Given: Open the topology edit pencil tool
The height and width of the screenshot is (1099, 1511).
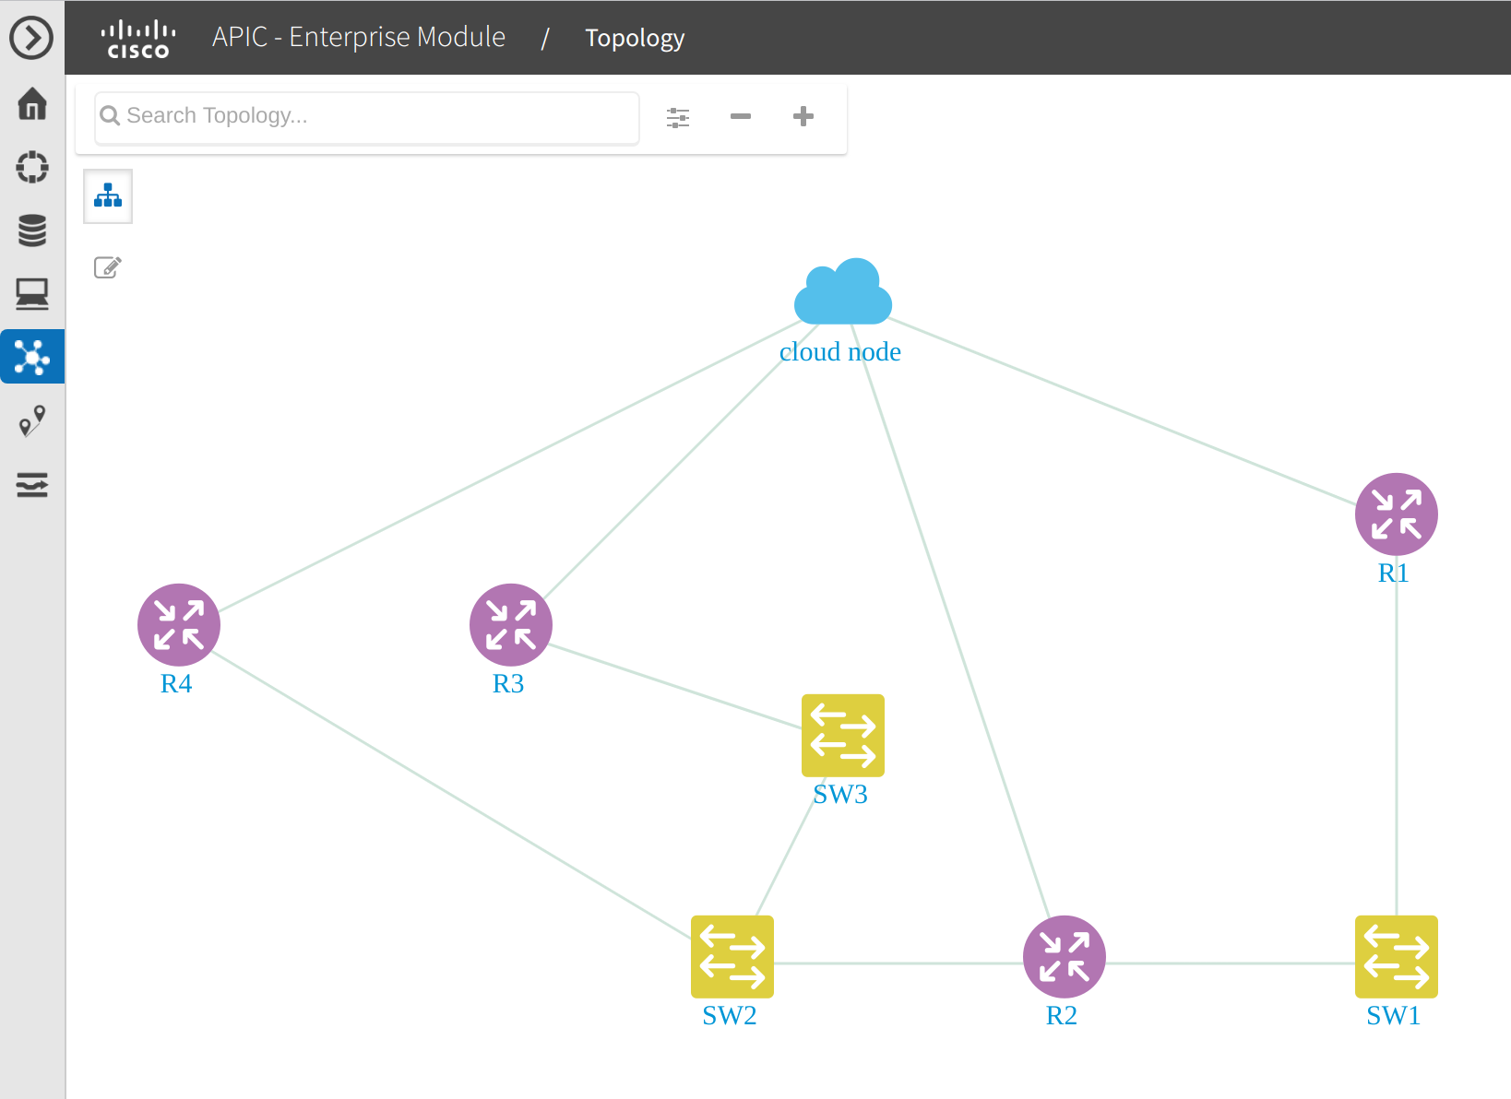Looking at the screenshot, I should pos(107,266).
